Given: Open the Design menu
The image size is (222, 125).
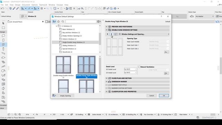Looking at the screenshot, I should pos(18,5).
